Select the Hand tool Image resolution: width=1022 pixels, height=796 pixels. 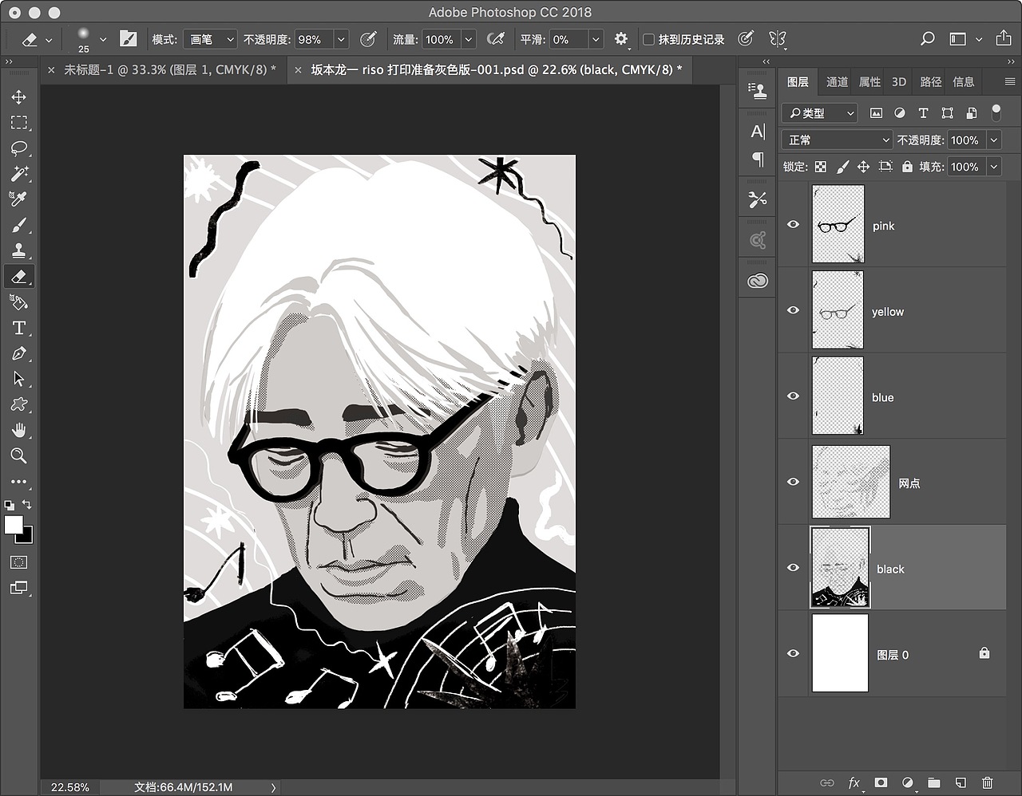tap(19, 431)
